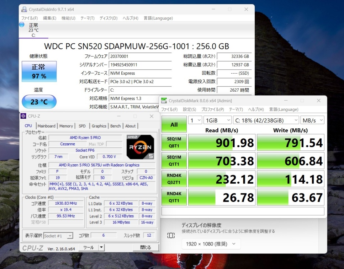
Task: Open テーマ(T) menu in CrystalDiskInfo
Action: [x=87, y=18]
